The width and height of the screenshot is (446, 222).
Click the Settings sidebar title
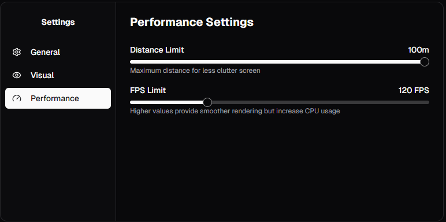coord(58,22)
